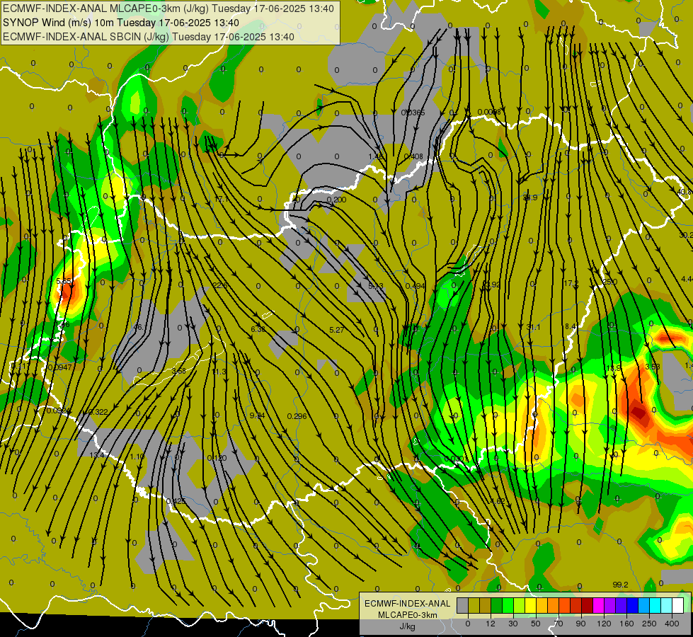Click the map value 0.200
693x637 pixels.
337,200
